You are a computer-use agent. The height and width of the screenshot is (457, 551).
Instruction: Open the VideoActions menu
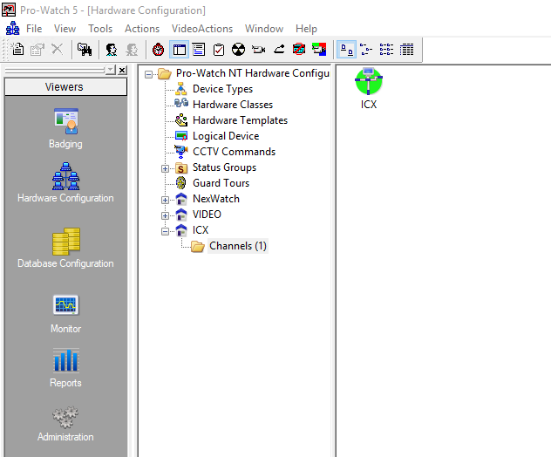[201, 29]
